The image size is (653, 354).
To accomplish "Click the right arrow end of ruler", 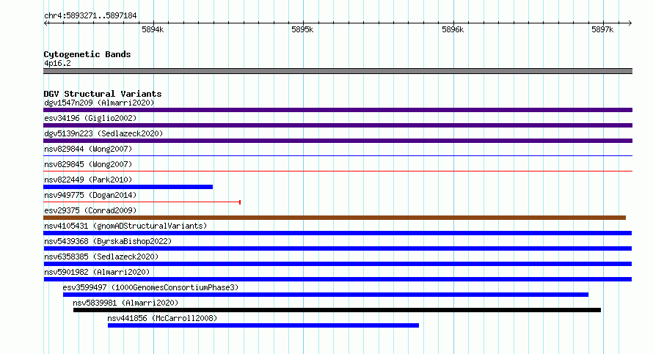I will click(630, 23).
